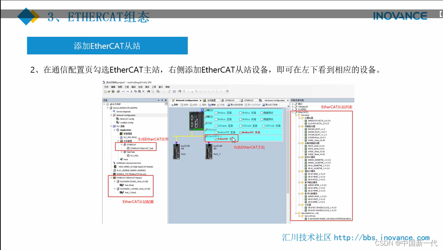Enable CANlink 从站 checkbox

click(x=264, y=126)
